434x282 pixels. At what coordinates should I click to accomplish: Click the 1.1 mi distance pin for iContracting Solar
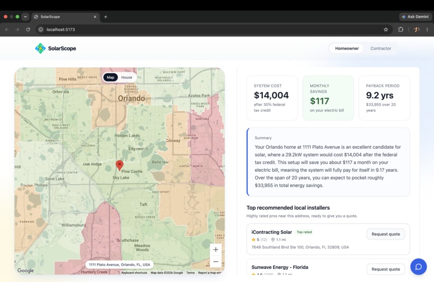click(x=278, y=239)
